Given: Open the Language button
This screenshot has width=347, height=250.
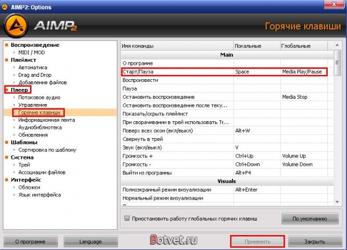Looking at the screenshot, I should click(x=91, y=241).
